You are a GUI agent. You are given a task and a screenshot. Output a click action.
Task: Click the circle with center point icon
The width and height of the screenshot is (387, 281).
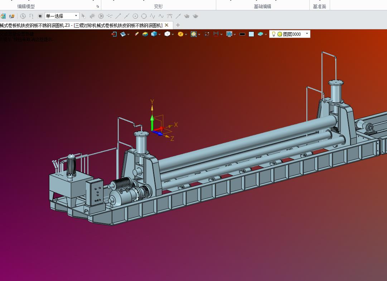[x=135, y=16]
